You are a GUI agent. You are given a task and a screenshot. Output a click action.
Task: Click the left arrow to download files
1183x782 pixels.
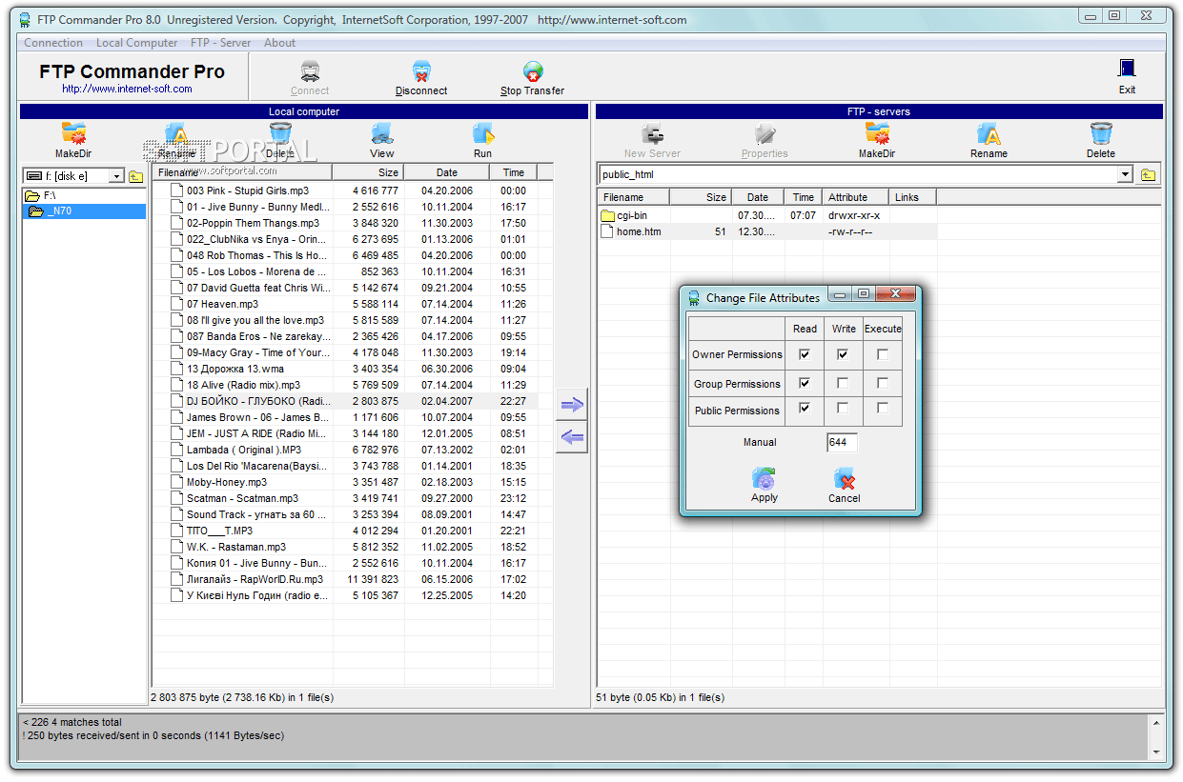tap(572, 438)
